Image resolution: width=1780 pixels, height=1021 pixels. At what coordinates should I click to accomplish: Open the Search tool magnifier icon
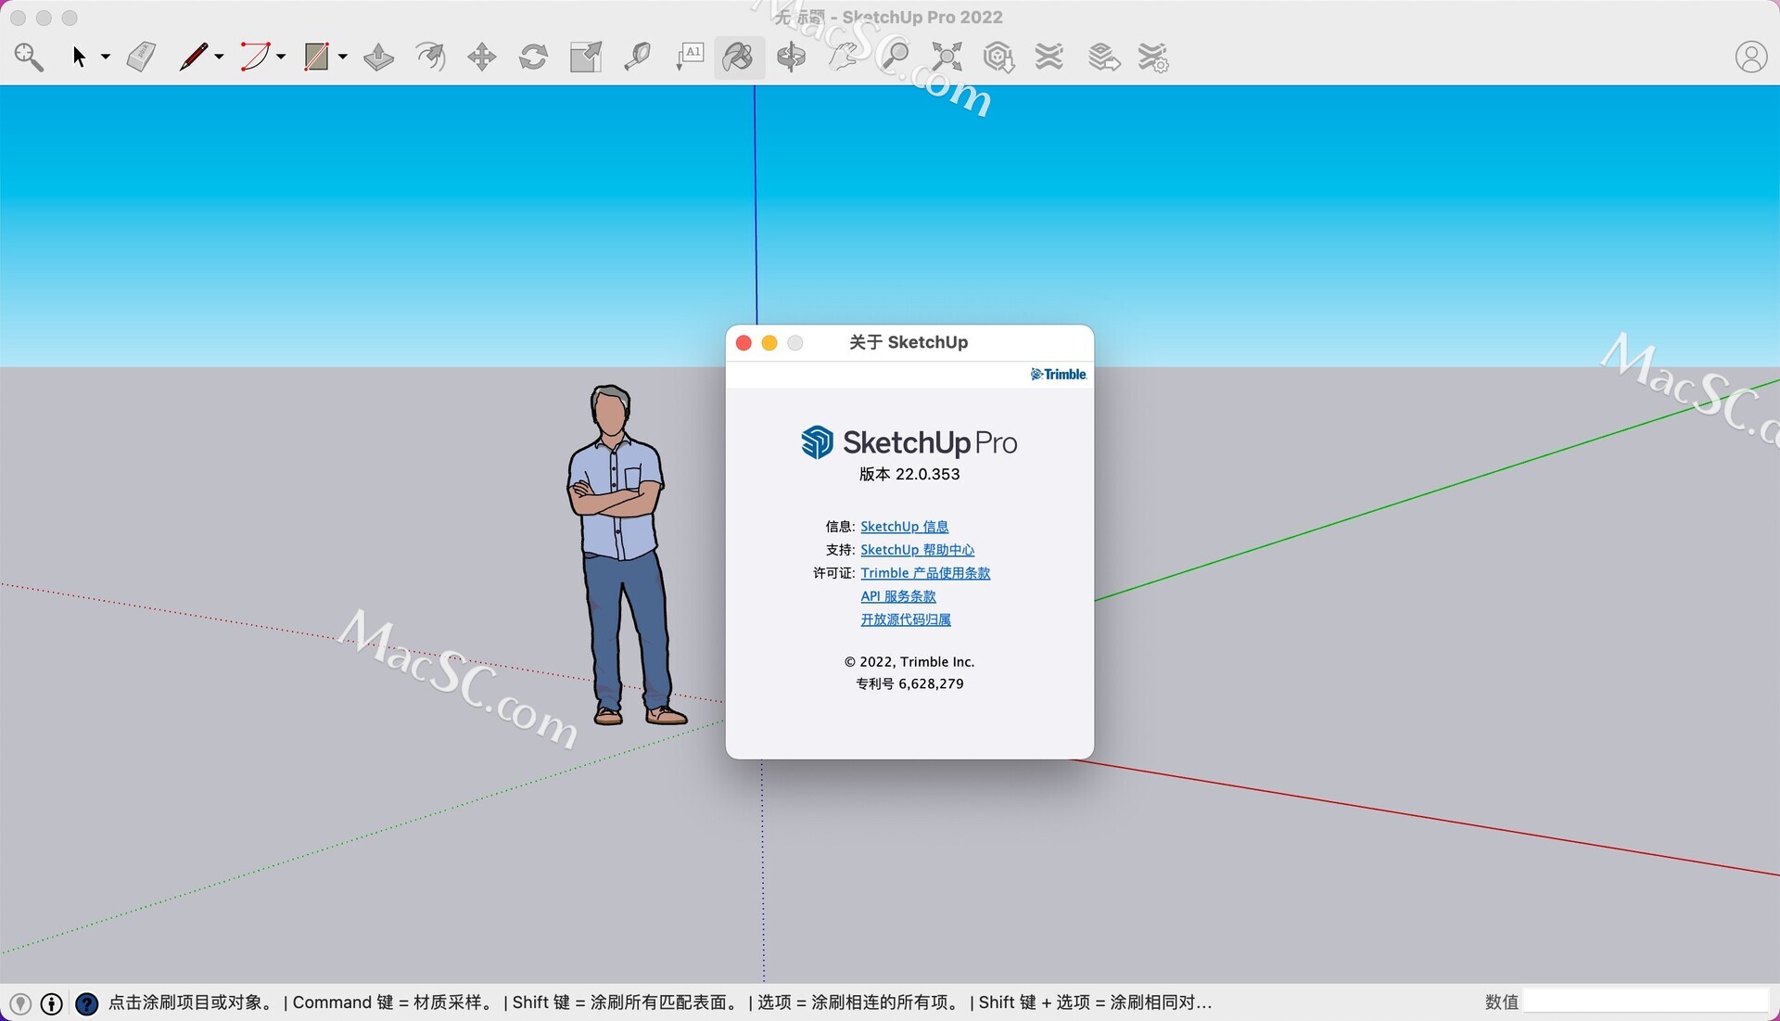29,57
